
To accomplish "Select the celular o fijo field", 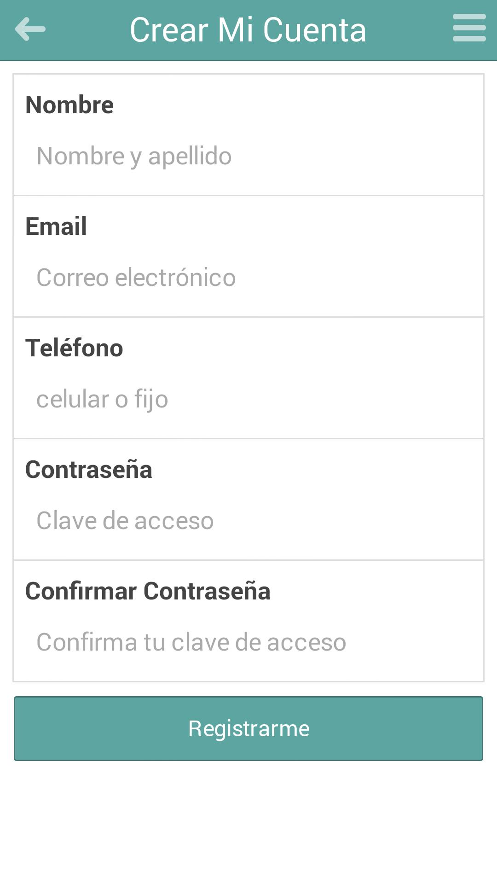I will (x=248, y=399).
